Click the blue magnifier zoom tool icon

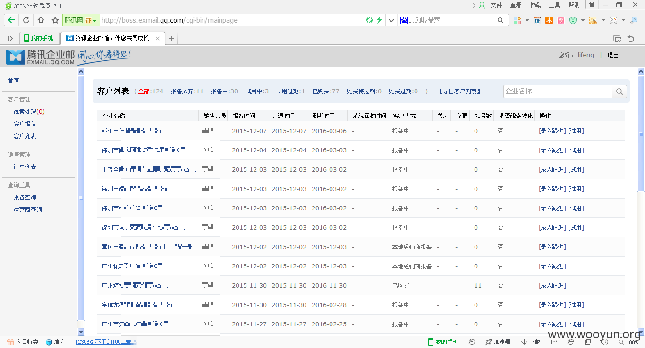click(634, 20)
